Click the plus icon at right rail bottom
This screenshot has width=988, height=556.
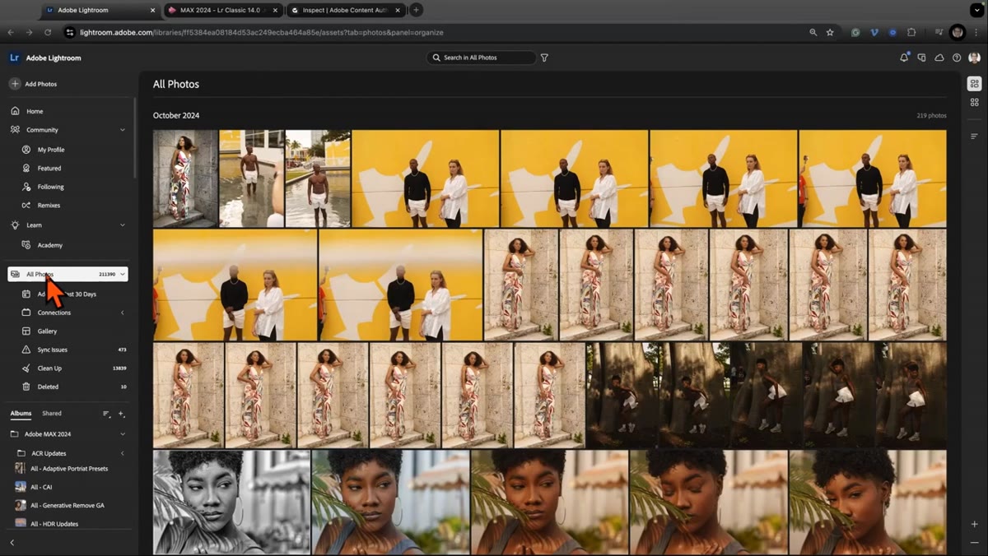[975, 524]
